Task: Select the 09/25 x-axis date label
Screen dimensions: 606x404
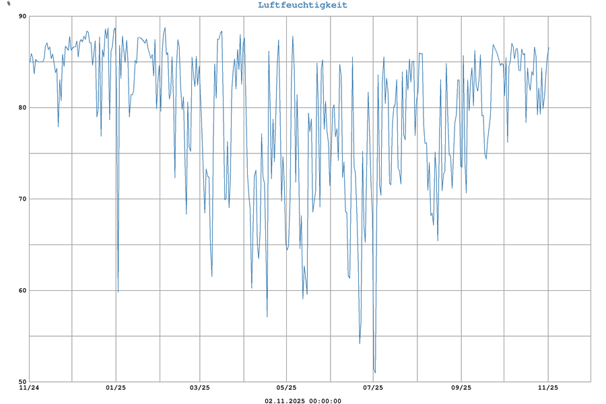Action: [461, 388]
